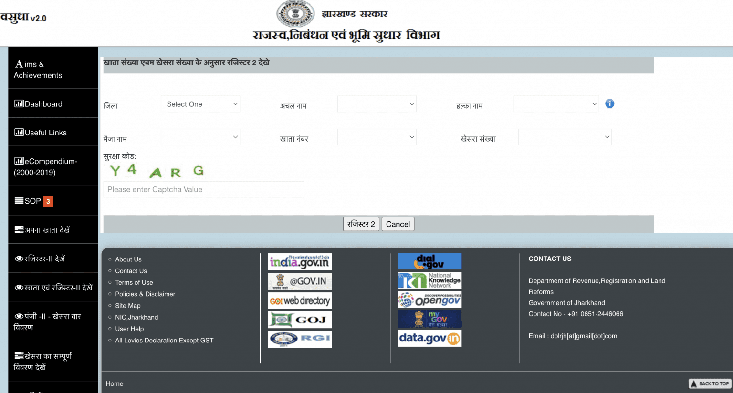733x393 pixels.
Task: Open the जिला Select One dropdown
Action: pyautogui.click(x=200, y=103)
